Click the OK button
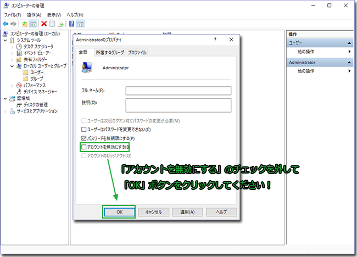Image resolution: width=357 pixels, height=257 pixels. click(x=119, y=212)
